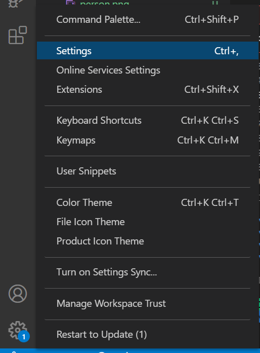The image size is (260, 353).
Task: Open User Snippets
Action: click(x=148, y=171)
